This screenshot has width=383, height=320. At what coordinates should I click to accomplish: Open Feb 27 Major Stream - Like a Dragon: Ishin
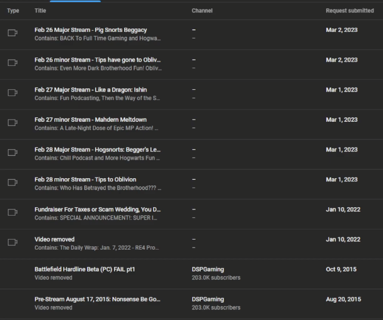tap(91, 90)
